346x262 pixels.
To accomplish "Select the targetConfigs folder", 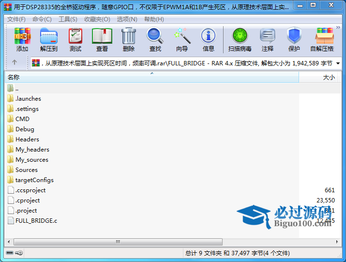I will click(34, 180).
